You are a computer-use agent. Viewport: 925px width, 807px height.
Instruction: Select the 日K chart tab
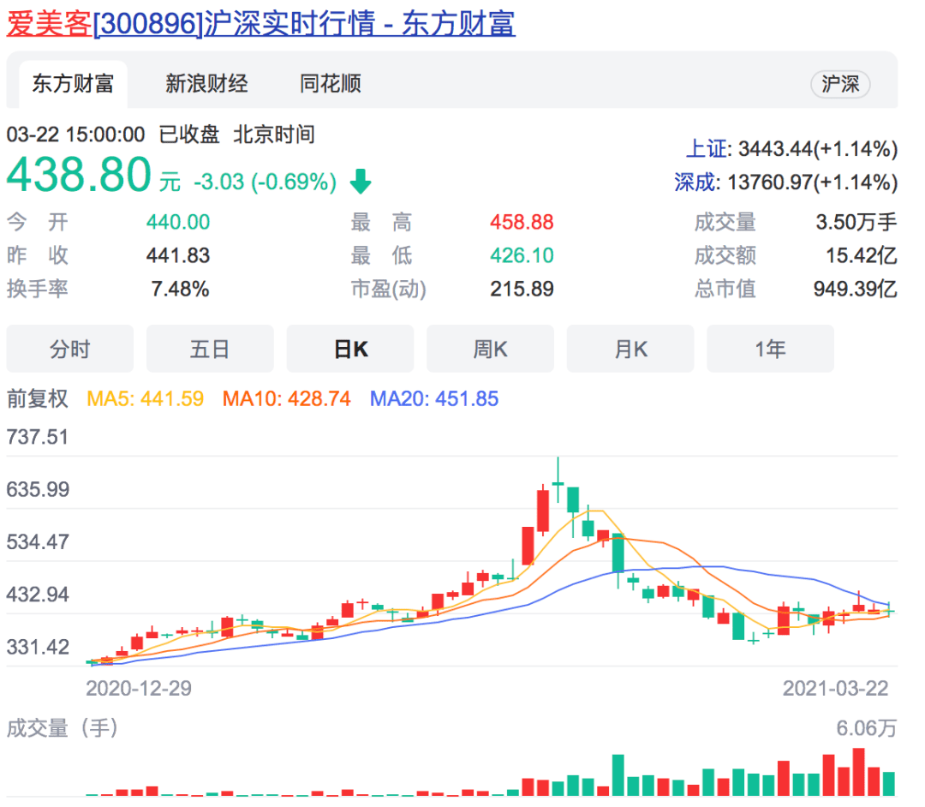[x=350, y=349]
